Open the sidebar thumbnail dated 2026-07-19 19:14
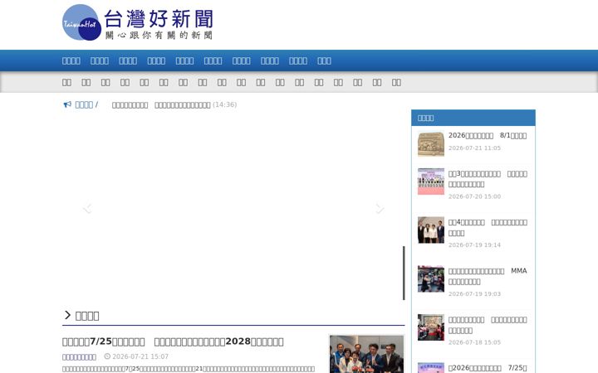This screenshot has width=598, height=373. 431,230
